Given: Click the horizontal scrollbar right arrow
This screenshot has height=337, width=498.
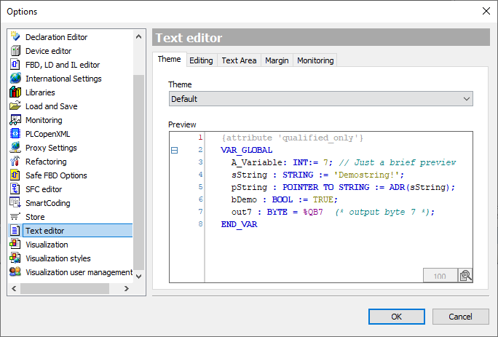Looking at the screenshot, I should 127,289.
